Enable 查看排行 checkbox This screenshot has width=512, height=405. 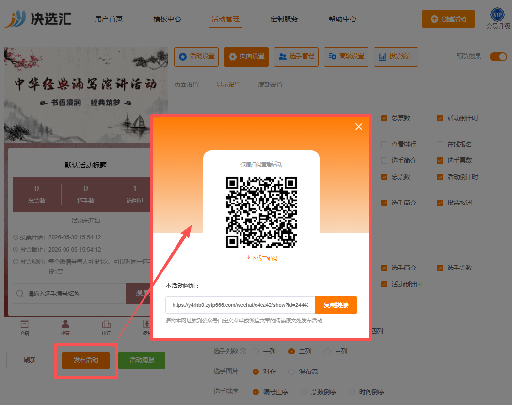384,144
